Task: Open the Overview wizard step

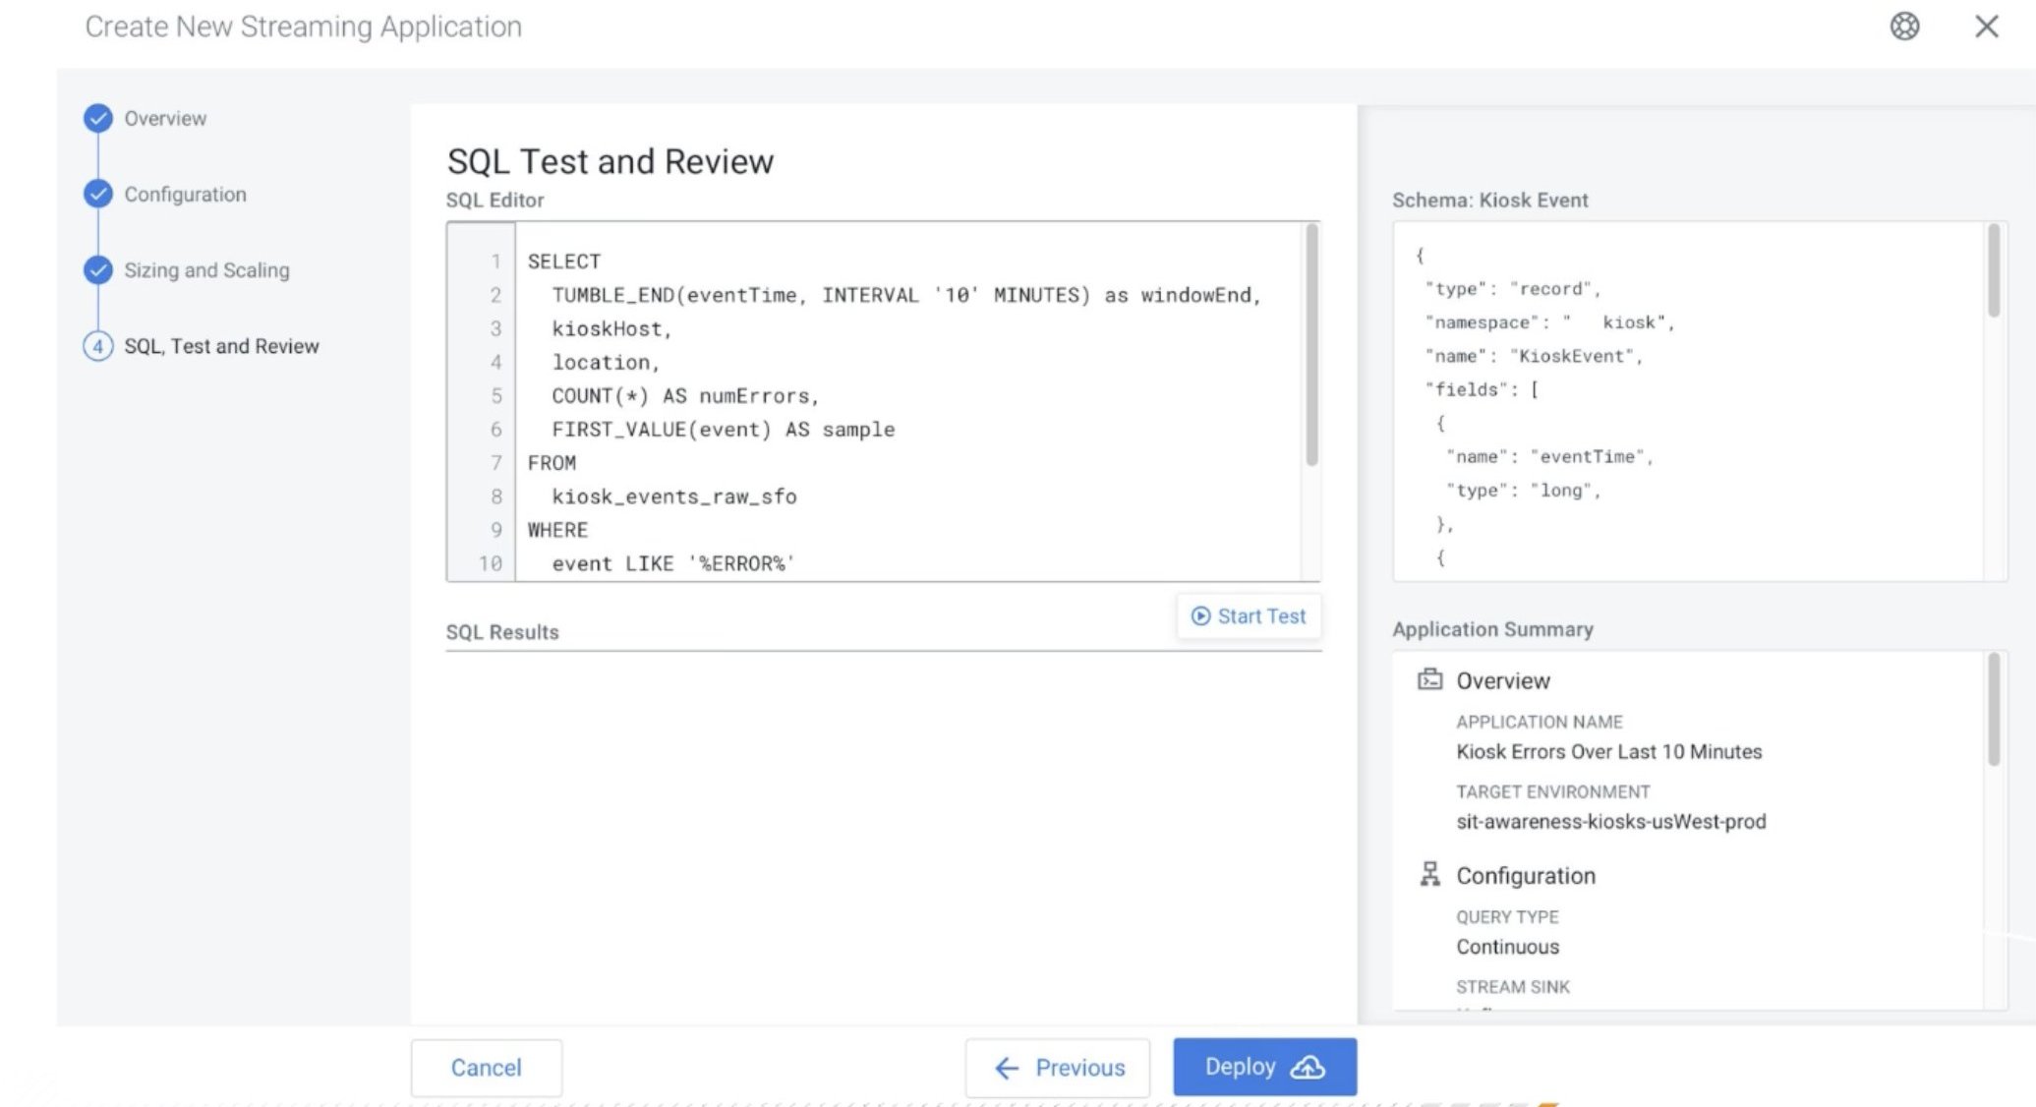Action: pos(165,118)
